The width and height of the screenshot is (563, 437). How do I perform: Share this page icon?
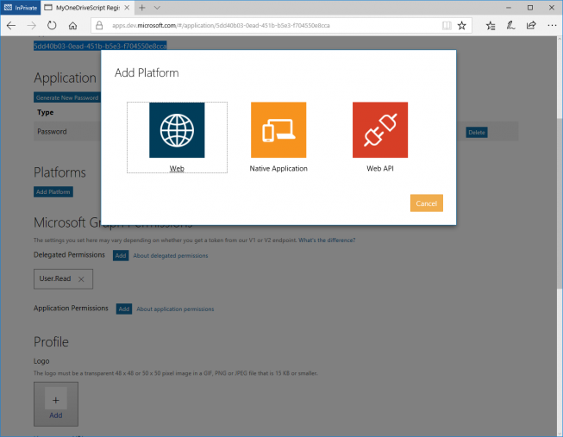[531, 26]
